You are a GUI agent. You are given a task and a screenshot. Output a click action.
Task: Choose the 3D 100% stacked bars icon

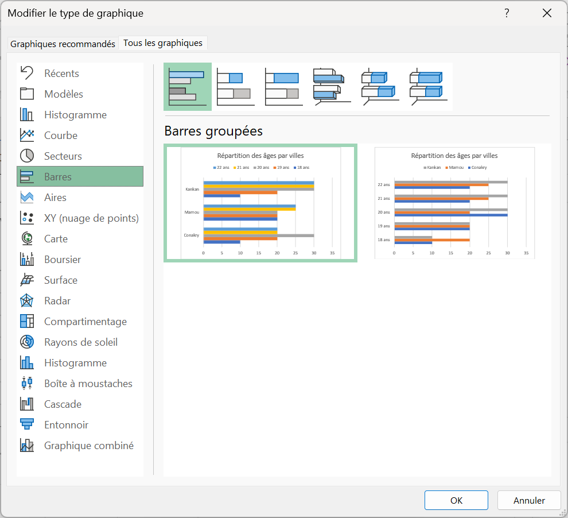coord(428,87)
